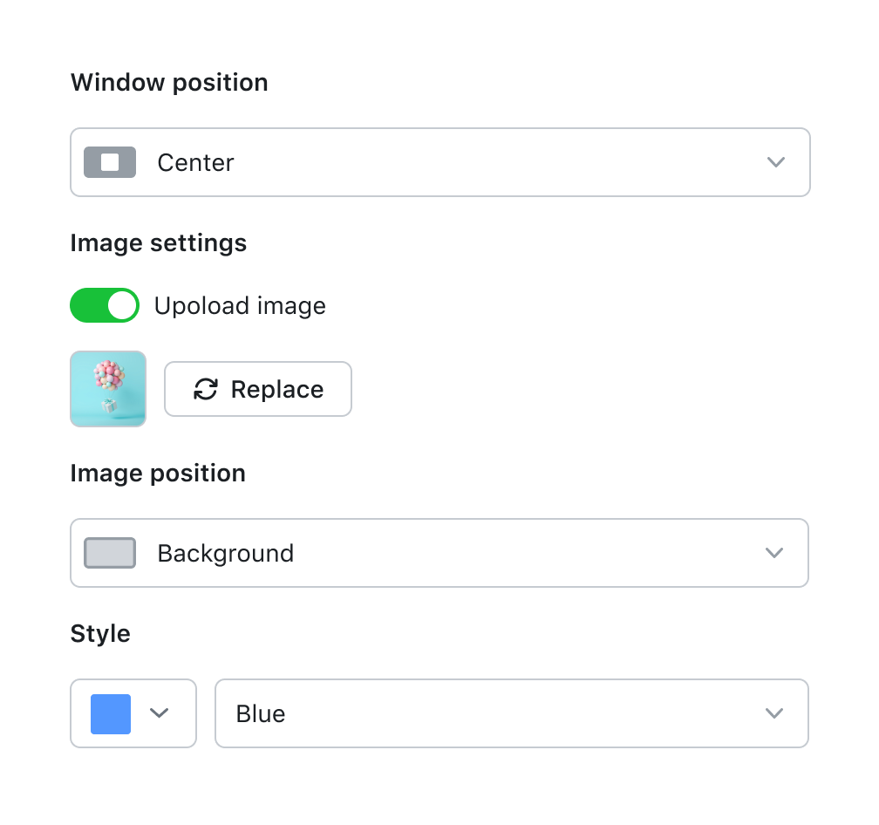Click the "Center" text in Window position
879x825 pixels.
point(195,163)
